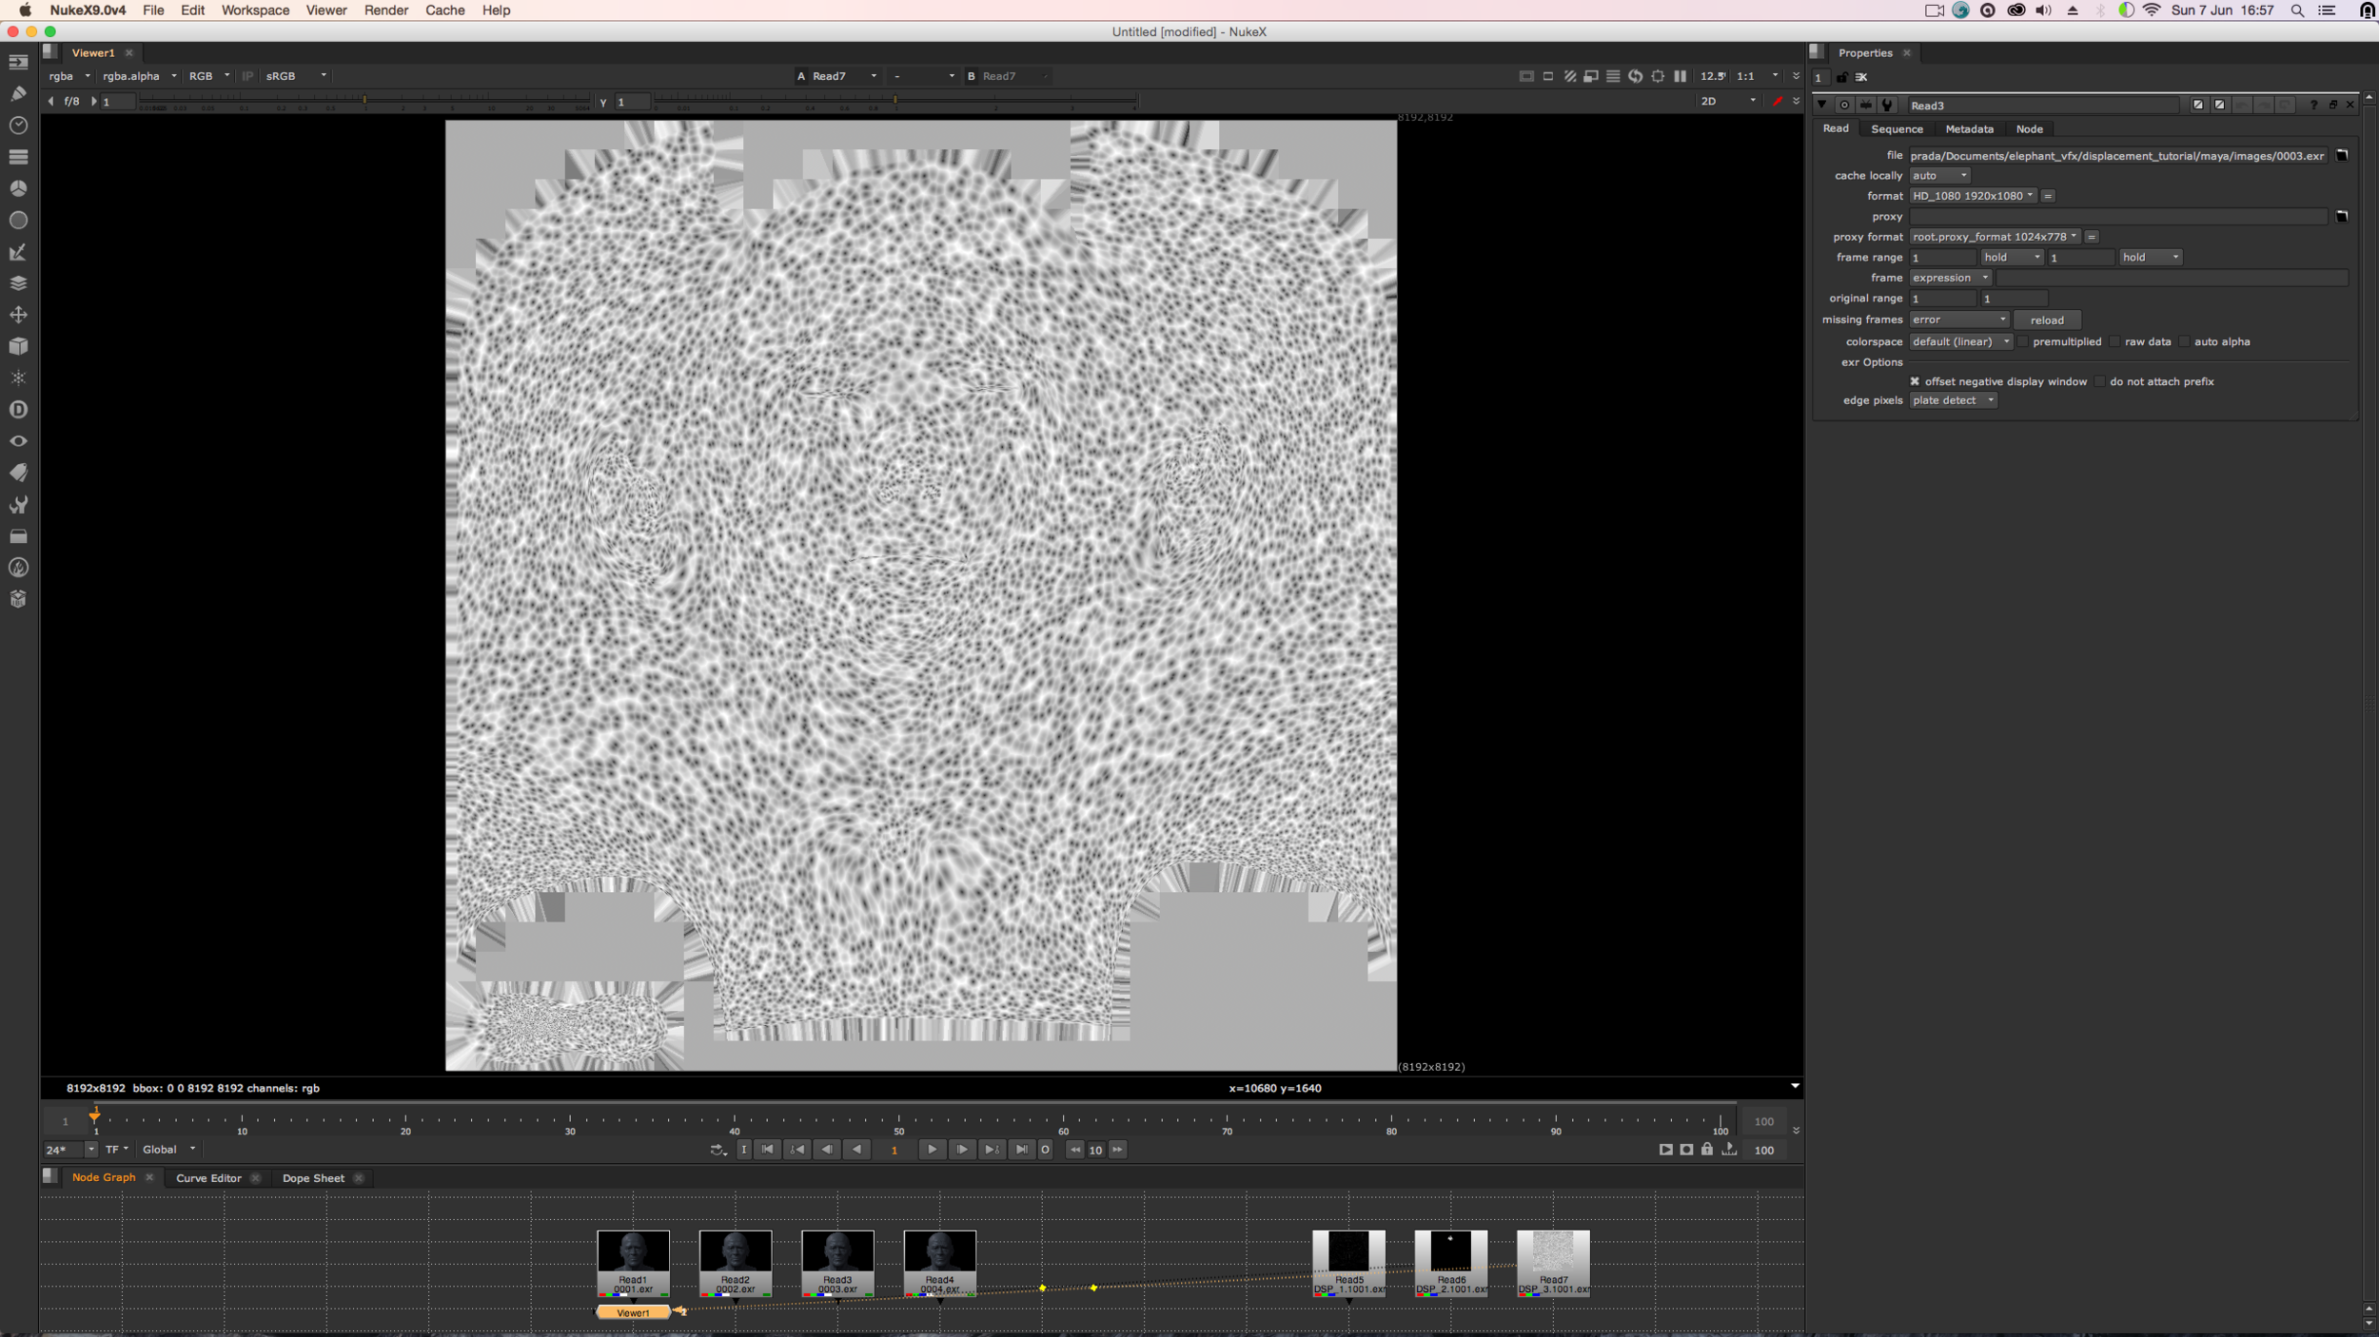Uncheck offset negative display window

point(1916,380)
